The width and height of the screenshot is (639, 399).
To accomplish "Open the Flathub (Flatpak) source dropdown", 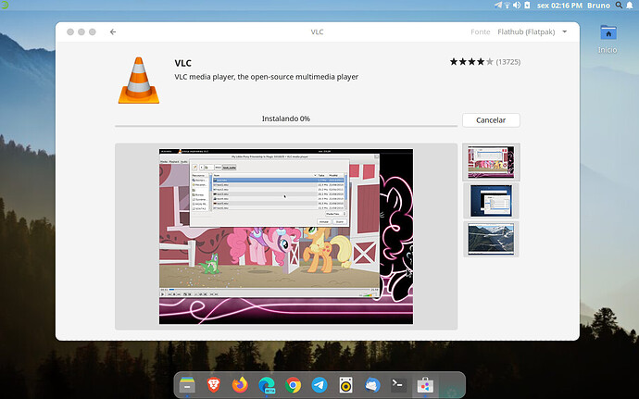I will pos(532,31).
